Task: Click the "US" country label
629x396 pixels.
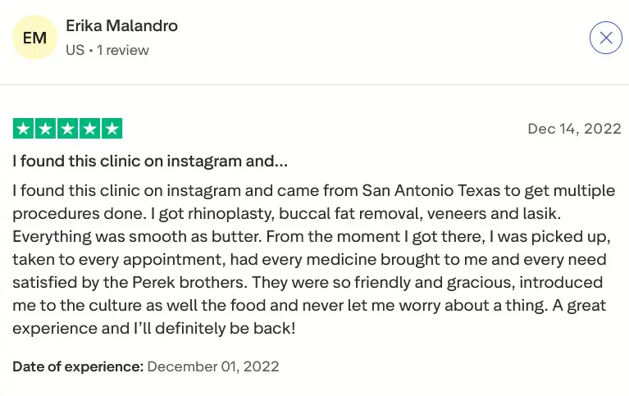Action: [75, 50]
